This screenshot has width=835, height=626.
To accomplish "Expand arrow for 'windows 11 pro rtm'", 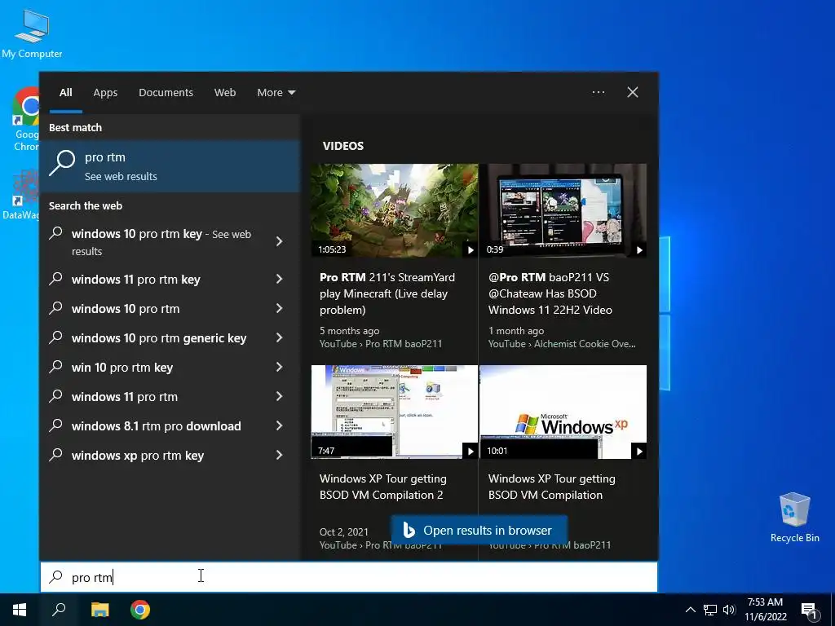I will click(x=279, y=396).
